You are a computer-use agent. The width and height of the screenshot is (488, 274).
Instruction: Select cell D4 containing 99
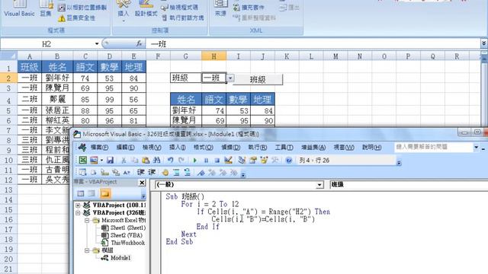click(109, 100)
